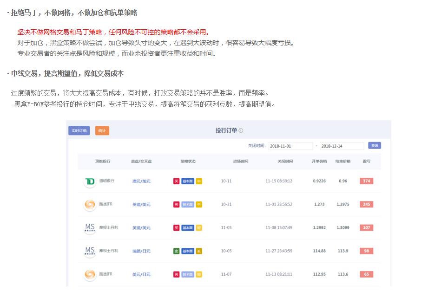Open the 美元/日元 currency pair link
The width and height of the screenshot is (448, 291).
point(141,274)
